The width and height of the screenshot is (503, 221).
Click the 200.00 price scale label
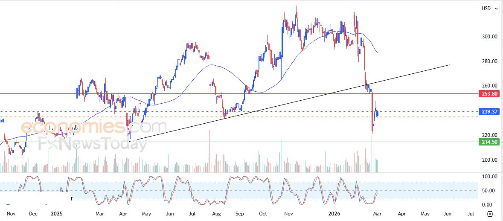click(x=488, y=160)
